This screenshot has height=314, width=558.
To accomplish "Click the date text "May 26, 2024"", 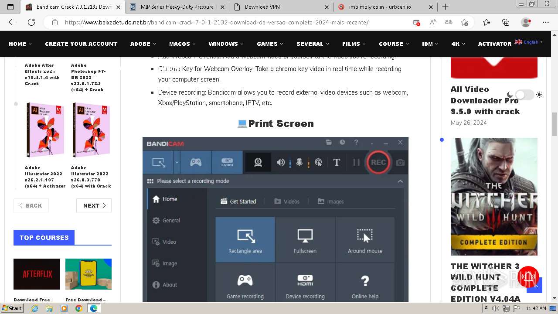I will (469, 123).
